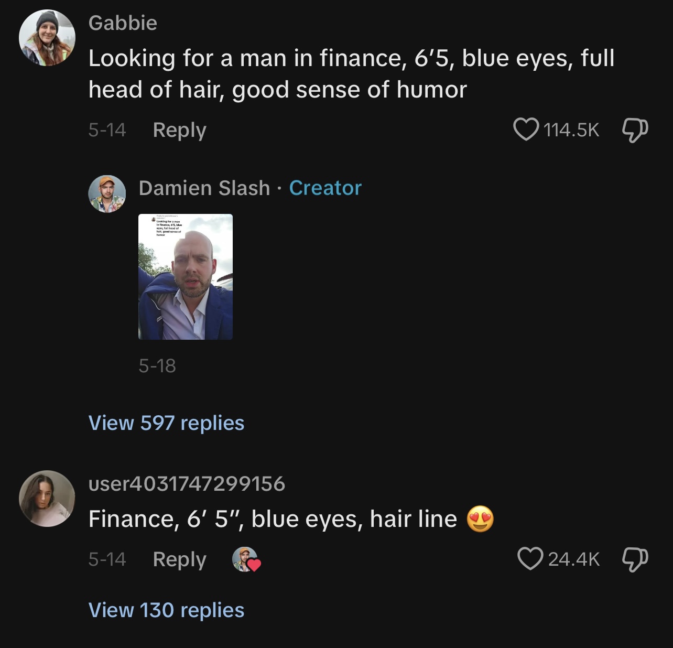Open the Gabbie username link
Screen dimensions: 673x648
tap(123, 23)
